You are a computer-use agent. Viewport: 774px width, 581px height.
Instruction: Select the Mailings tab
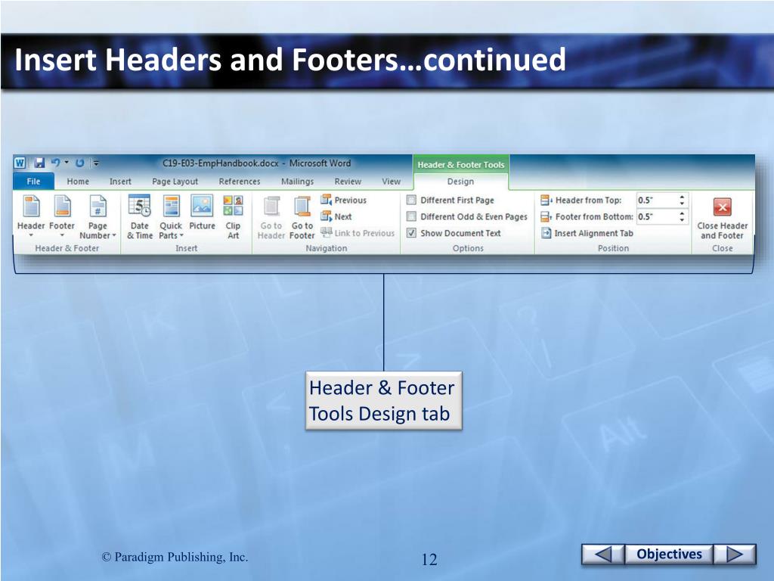tap(297, 182)
